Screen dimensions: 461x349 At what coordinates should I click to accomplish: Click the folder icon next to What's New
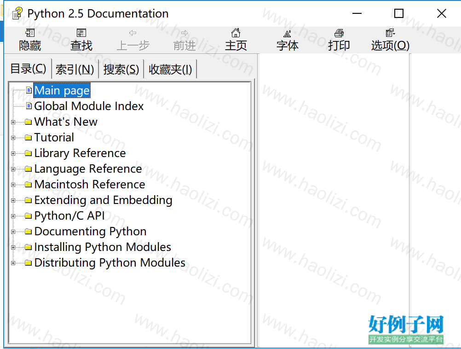click(x=29, y=122)
